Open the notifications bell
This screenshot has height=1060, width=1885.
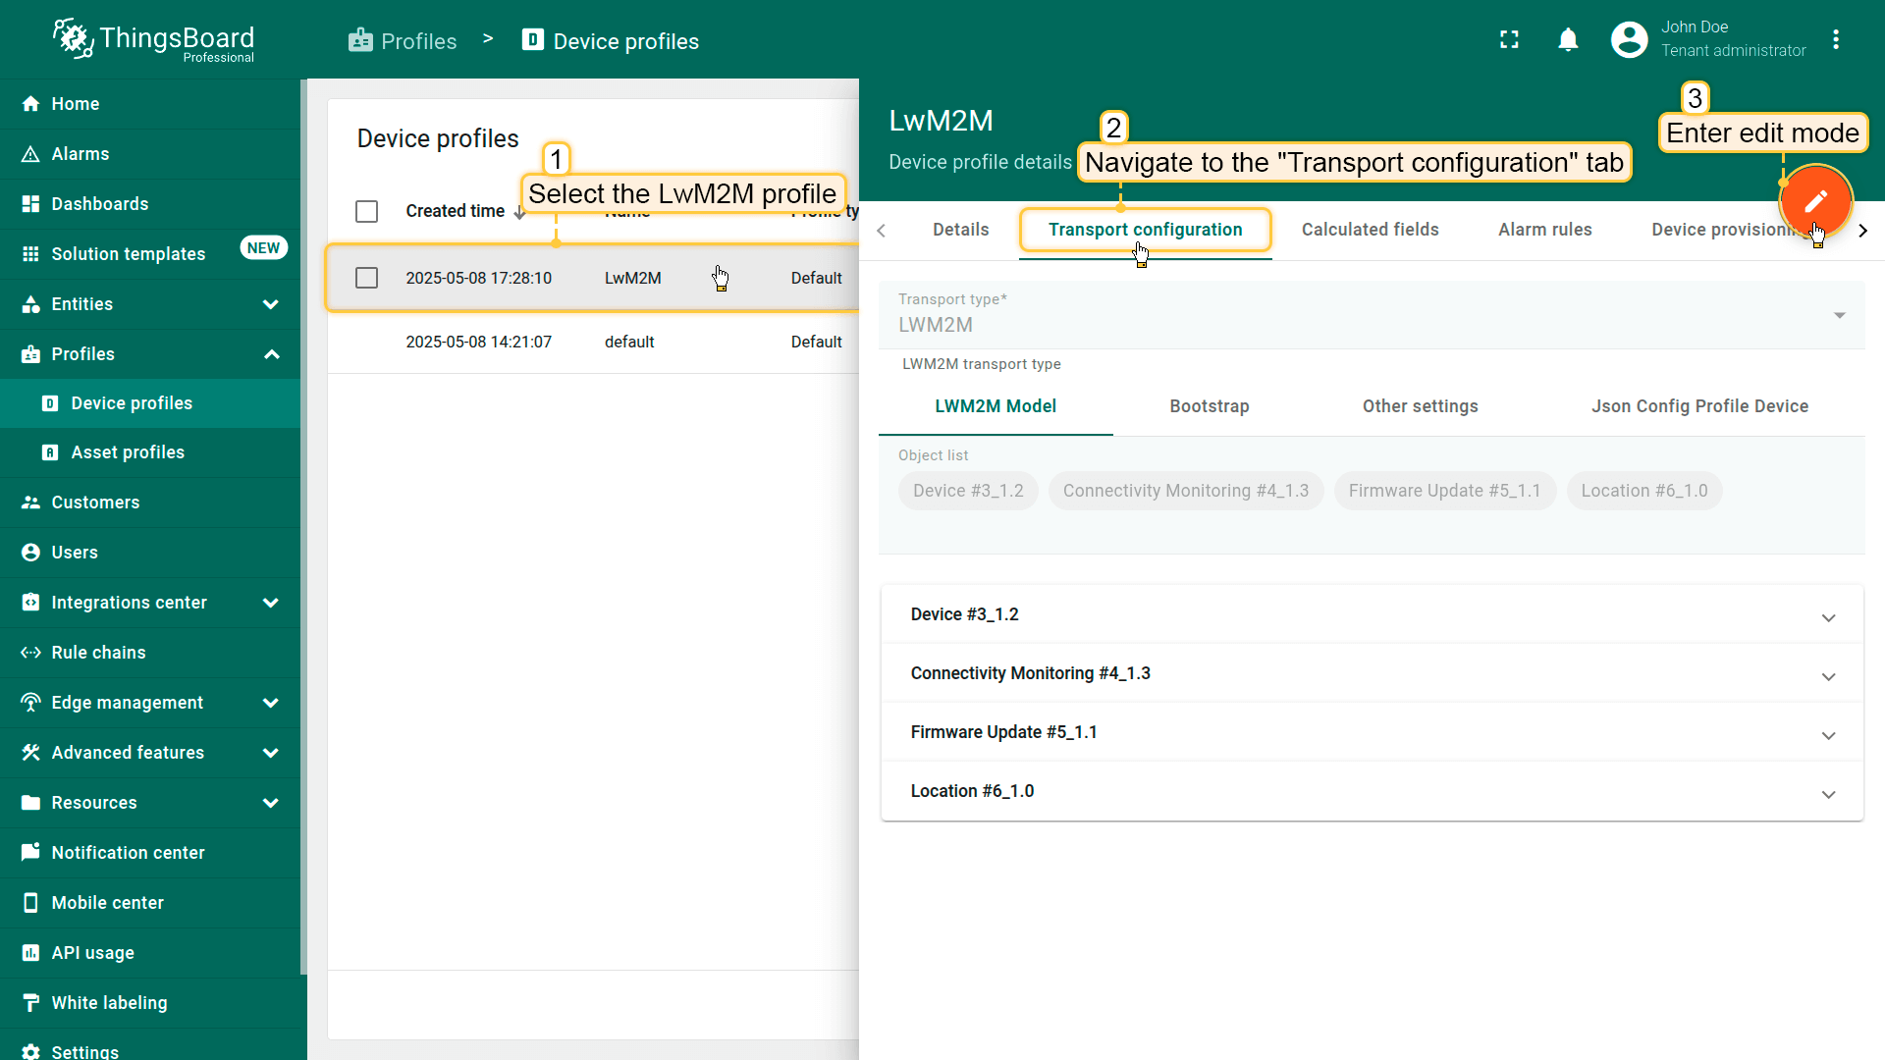click(x=1568, y=39)
